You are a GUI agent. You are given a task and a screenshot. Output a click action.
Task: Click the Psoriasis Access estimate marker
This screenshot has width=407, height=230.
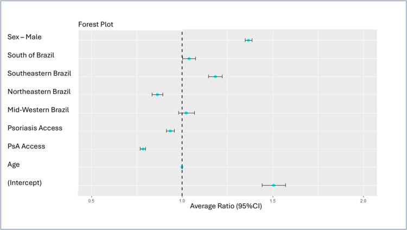click(x=170, y=131)
